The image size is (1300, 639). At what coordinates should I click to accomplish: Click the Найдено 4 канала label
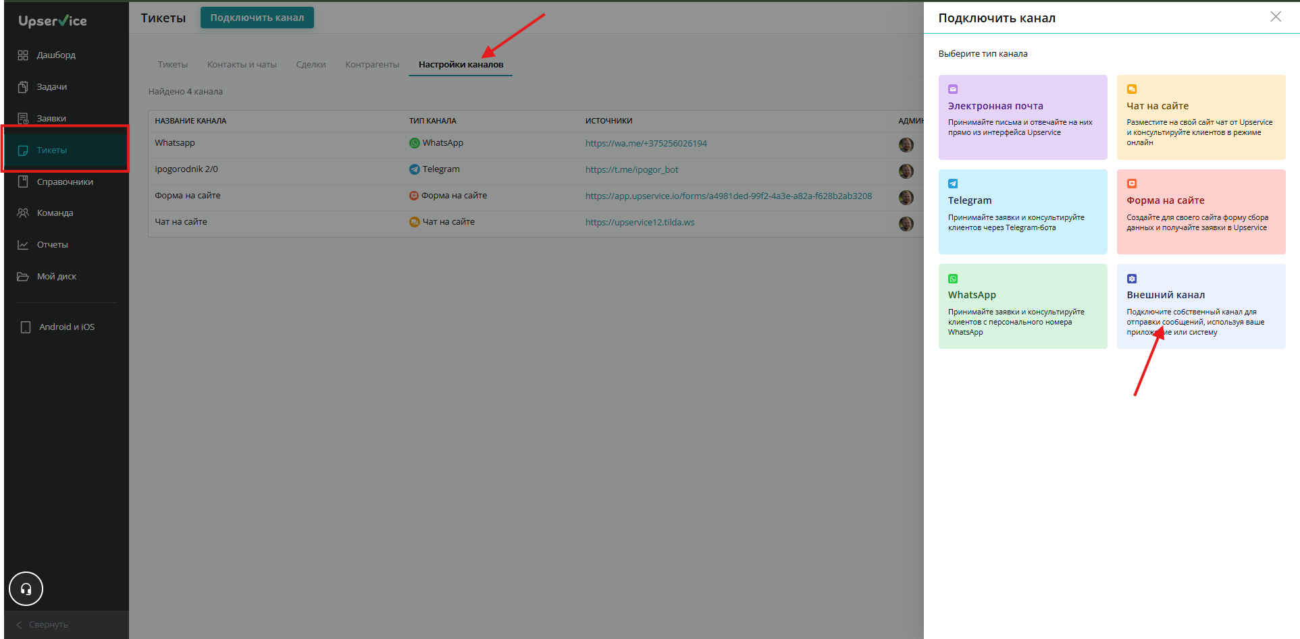point(186,92)
